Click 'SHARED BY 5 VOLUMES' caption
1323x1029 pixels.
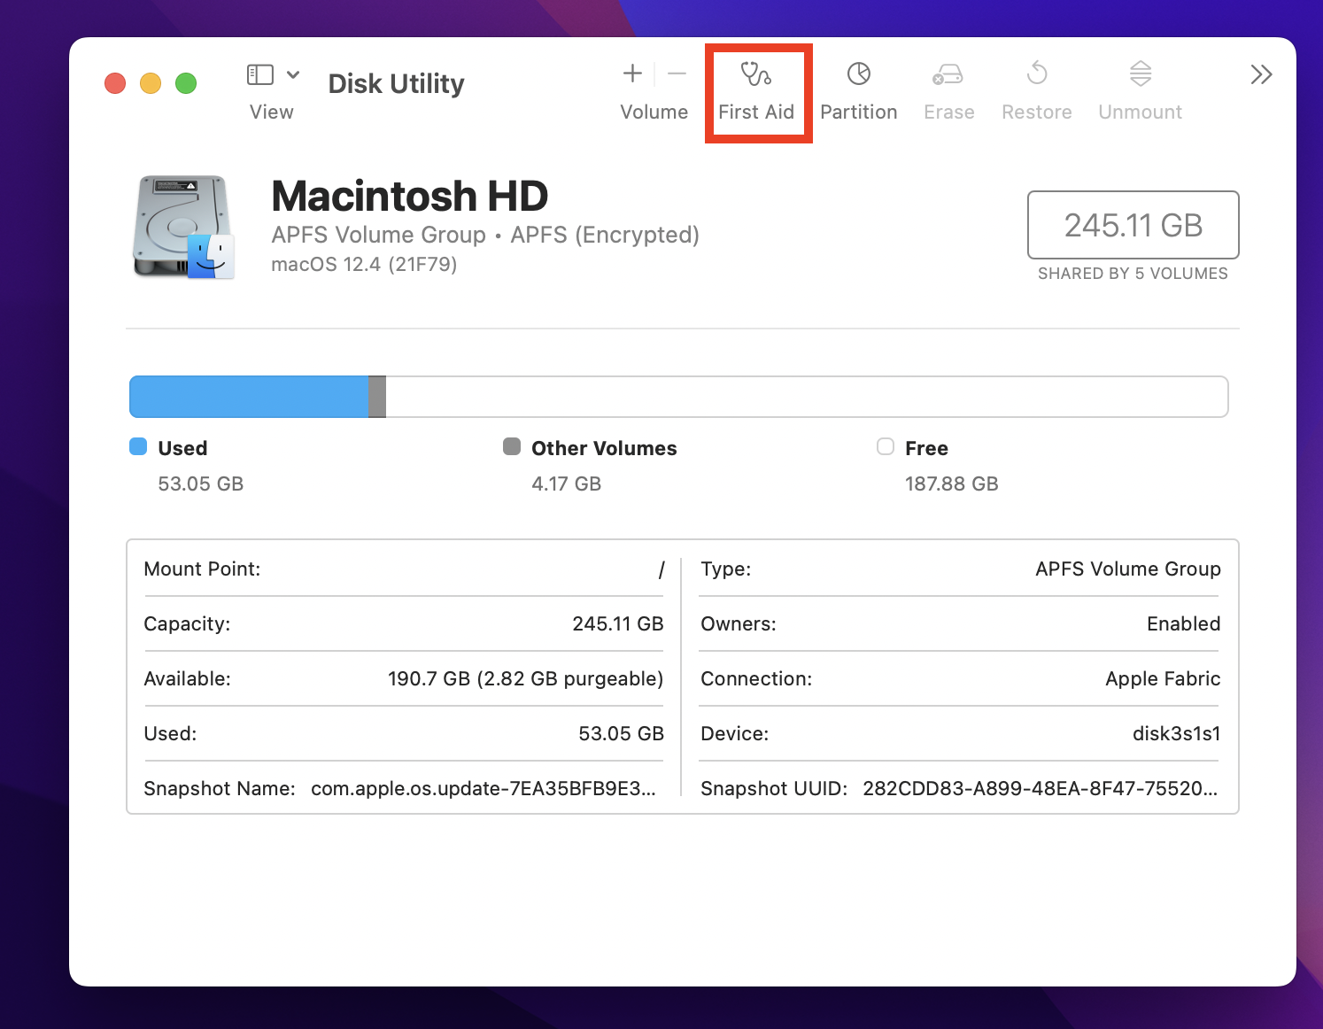click(1133, 274)
